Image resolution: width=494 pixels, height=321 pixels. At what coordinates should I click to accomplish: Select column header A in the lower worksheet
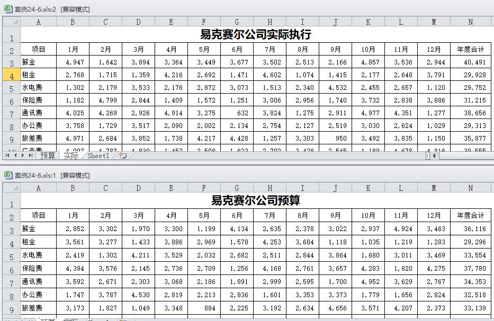(x=38, y=188)
